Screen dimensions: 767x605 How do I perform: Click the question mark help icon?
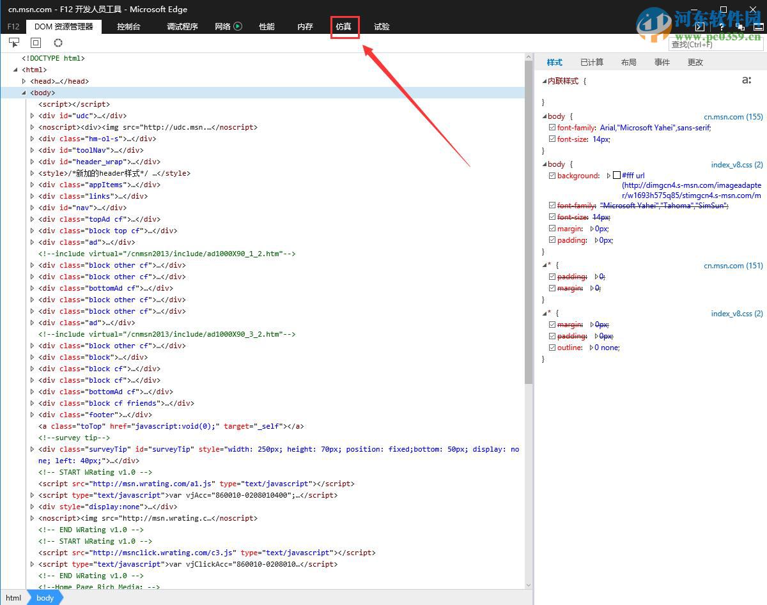tap(722, 27)
